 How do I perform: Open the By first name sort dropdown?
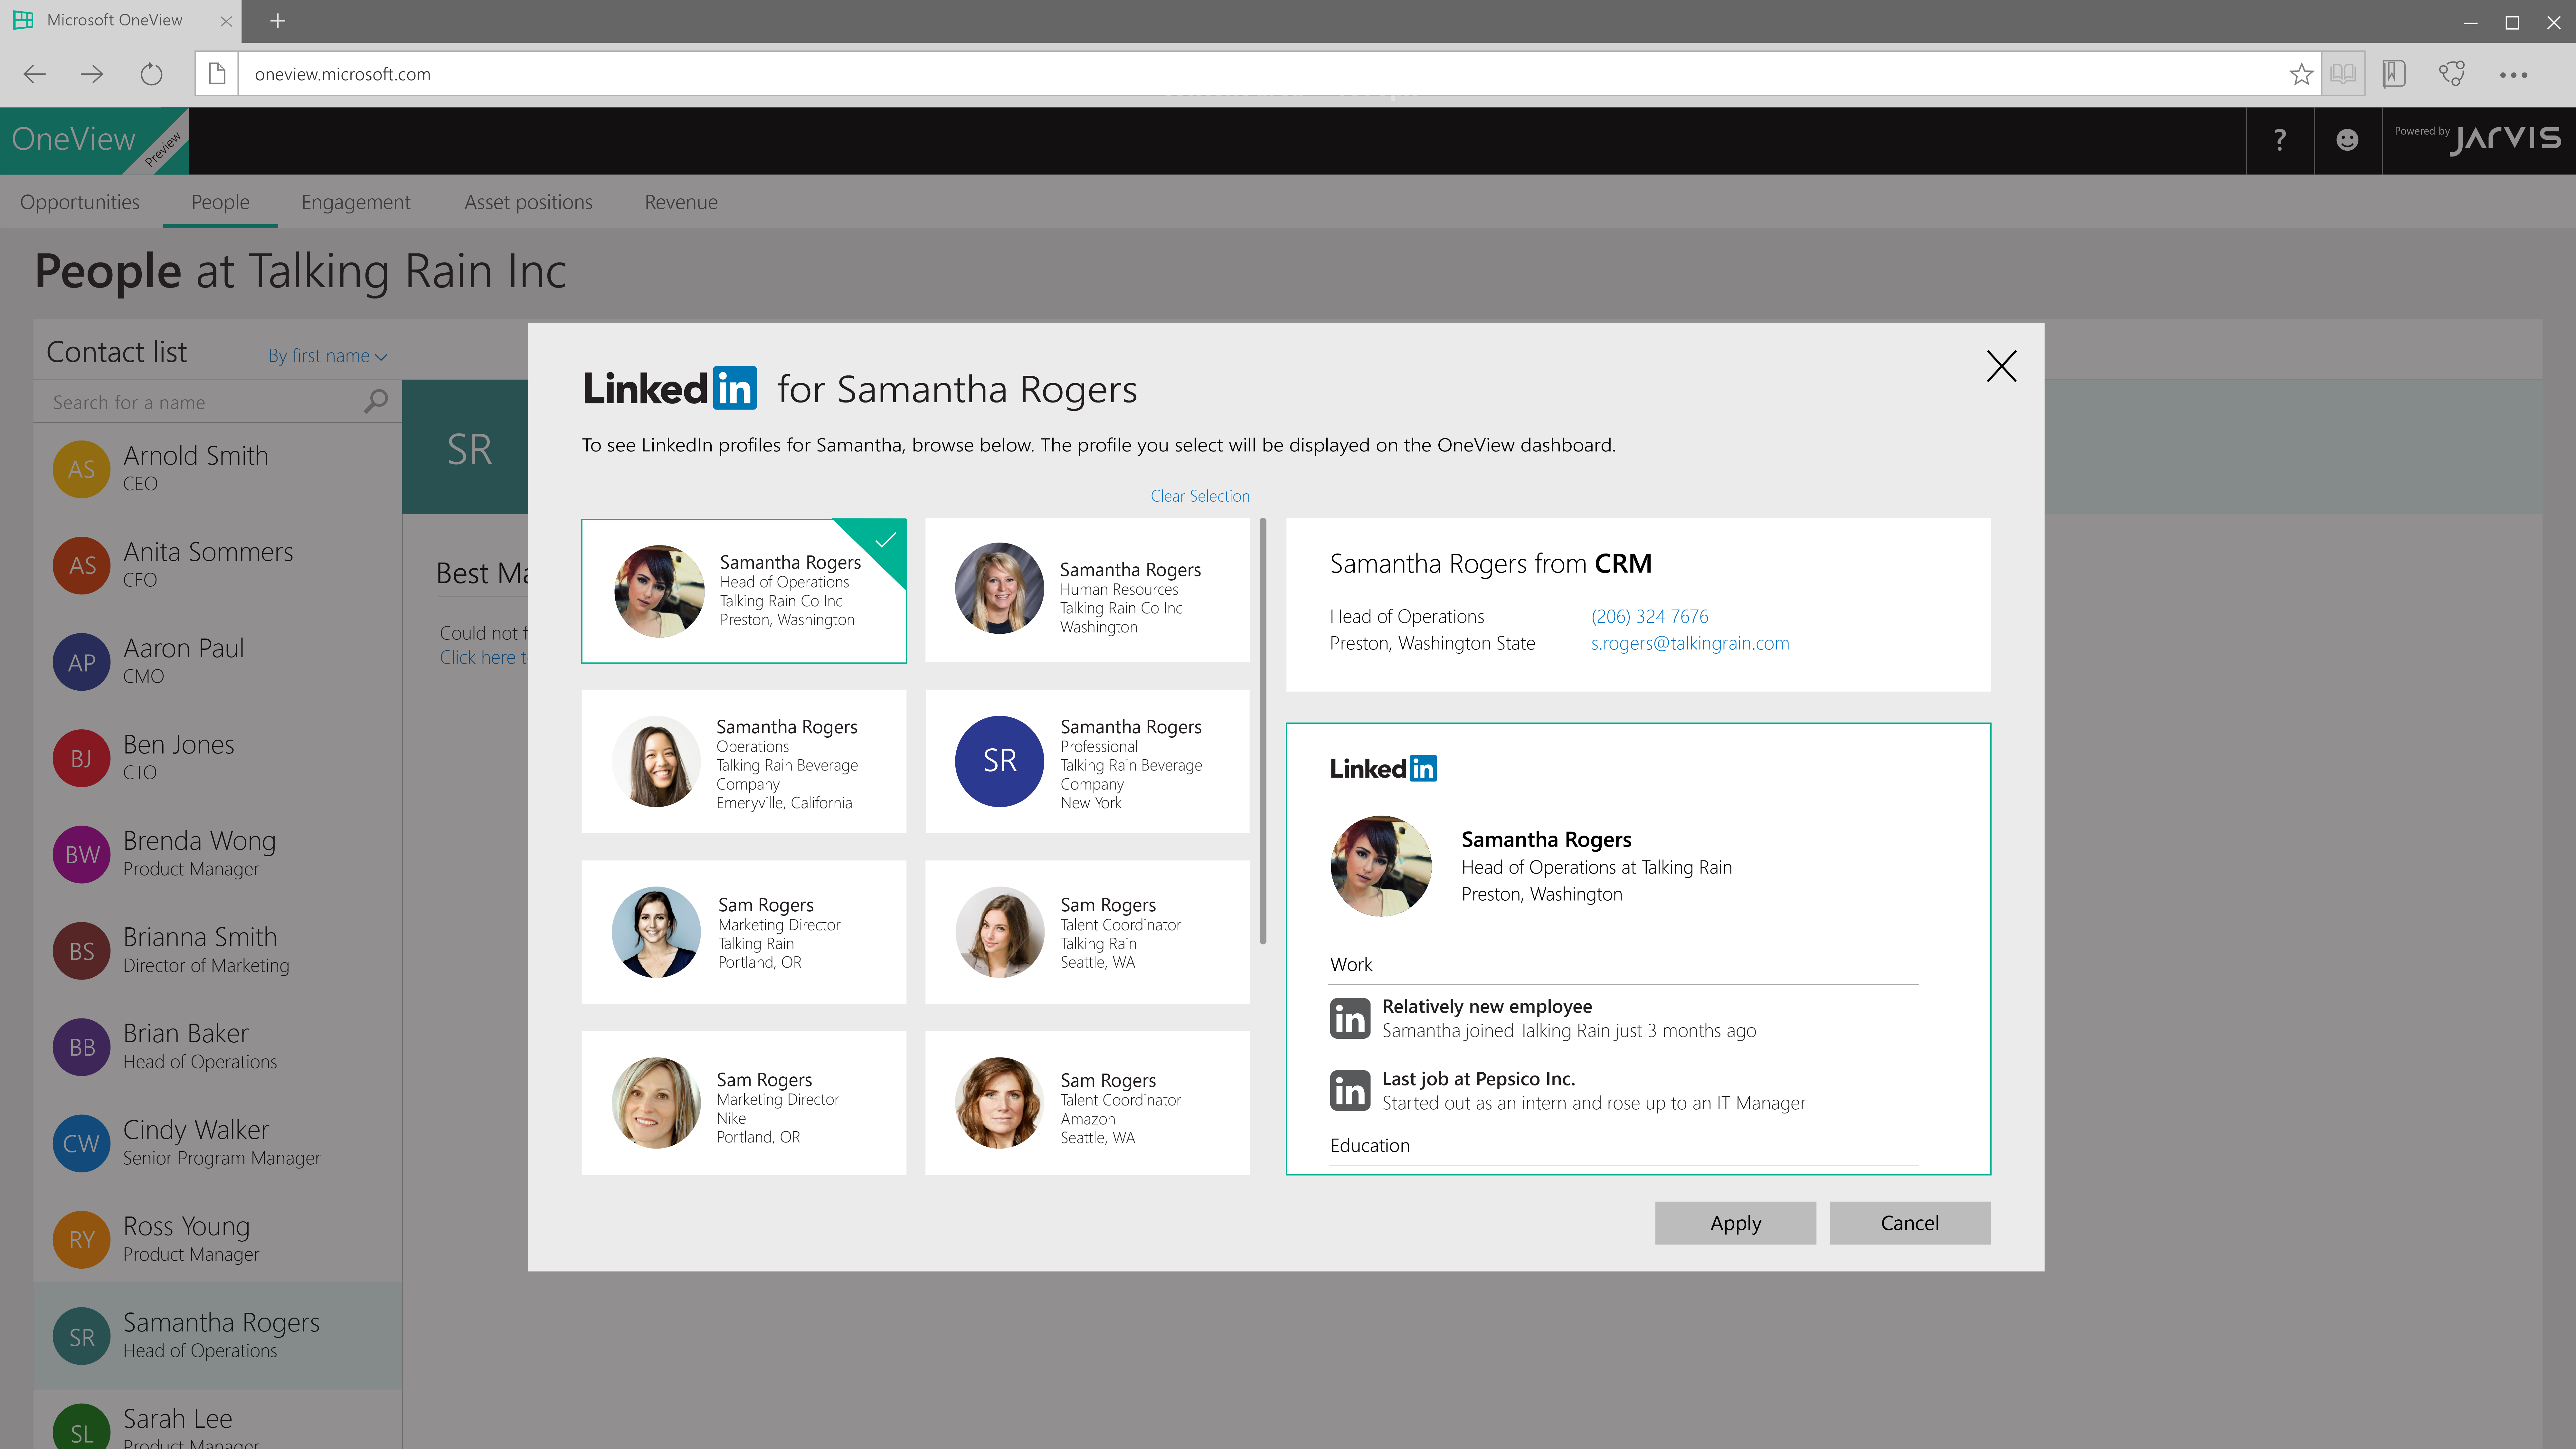click(327, 356)
